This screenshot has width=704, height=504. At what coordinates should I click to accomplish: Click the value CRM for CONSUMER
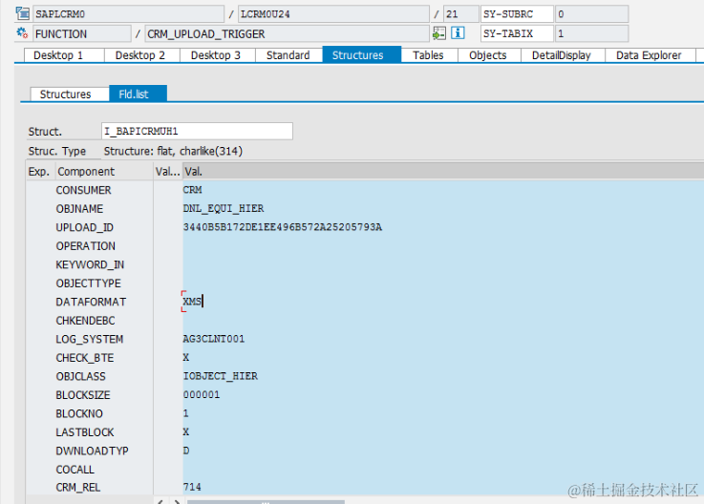pyautogui.click(x=192, y=190)
